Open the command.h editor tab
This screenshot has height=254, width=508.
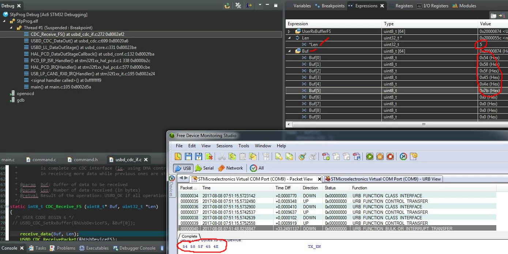(82, 160)
